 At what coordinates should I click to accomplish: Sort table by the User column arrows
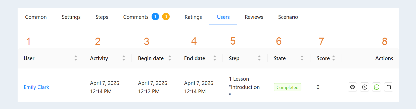click(76, 58)
